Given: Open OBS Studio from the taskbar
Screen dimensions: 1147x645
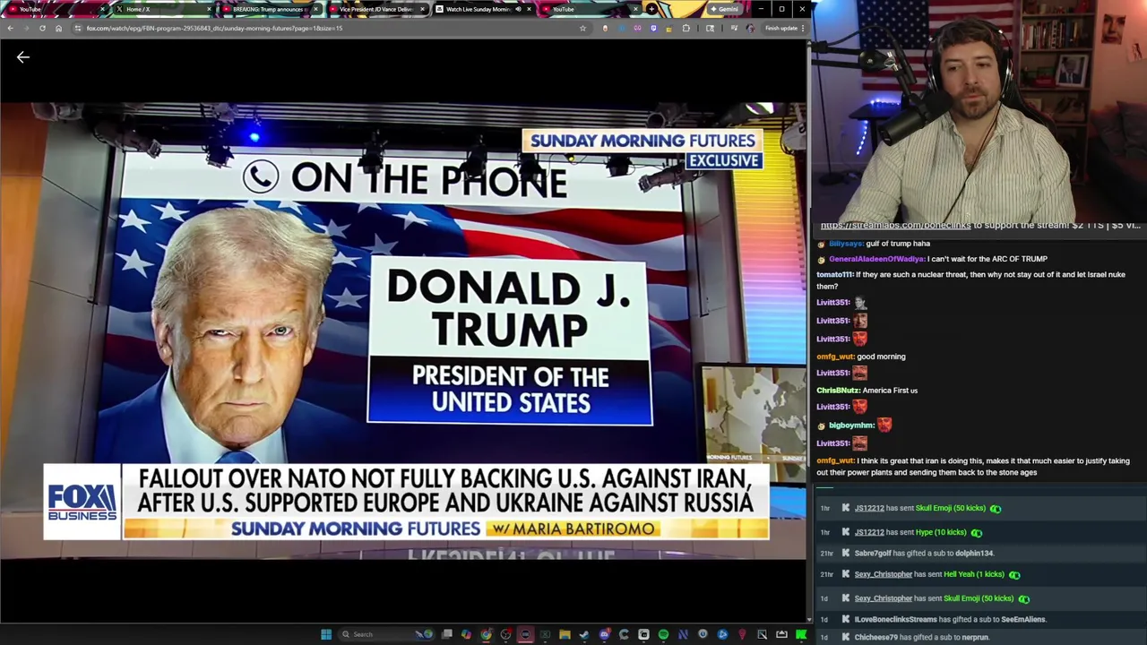Looking at the screenshot, I should (505, 634).
